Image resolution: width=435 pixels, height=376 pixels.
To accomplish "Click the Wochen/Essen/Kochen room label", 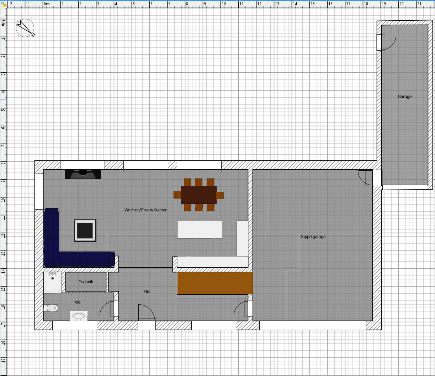I will click(x=146, y=210).
